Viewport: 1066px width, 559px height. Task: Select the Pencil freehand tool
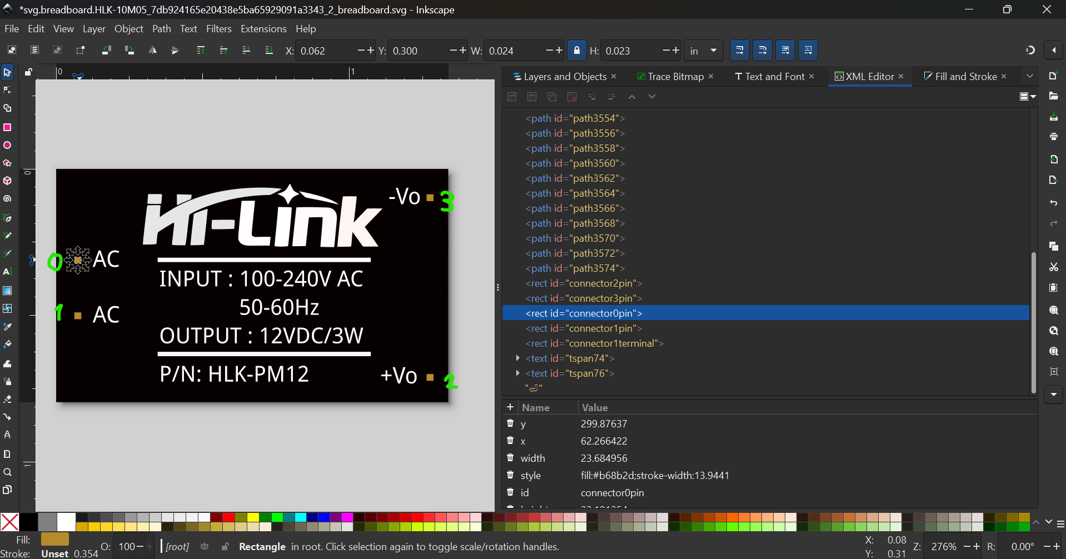[7, 236]
